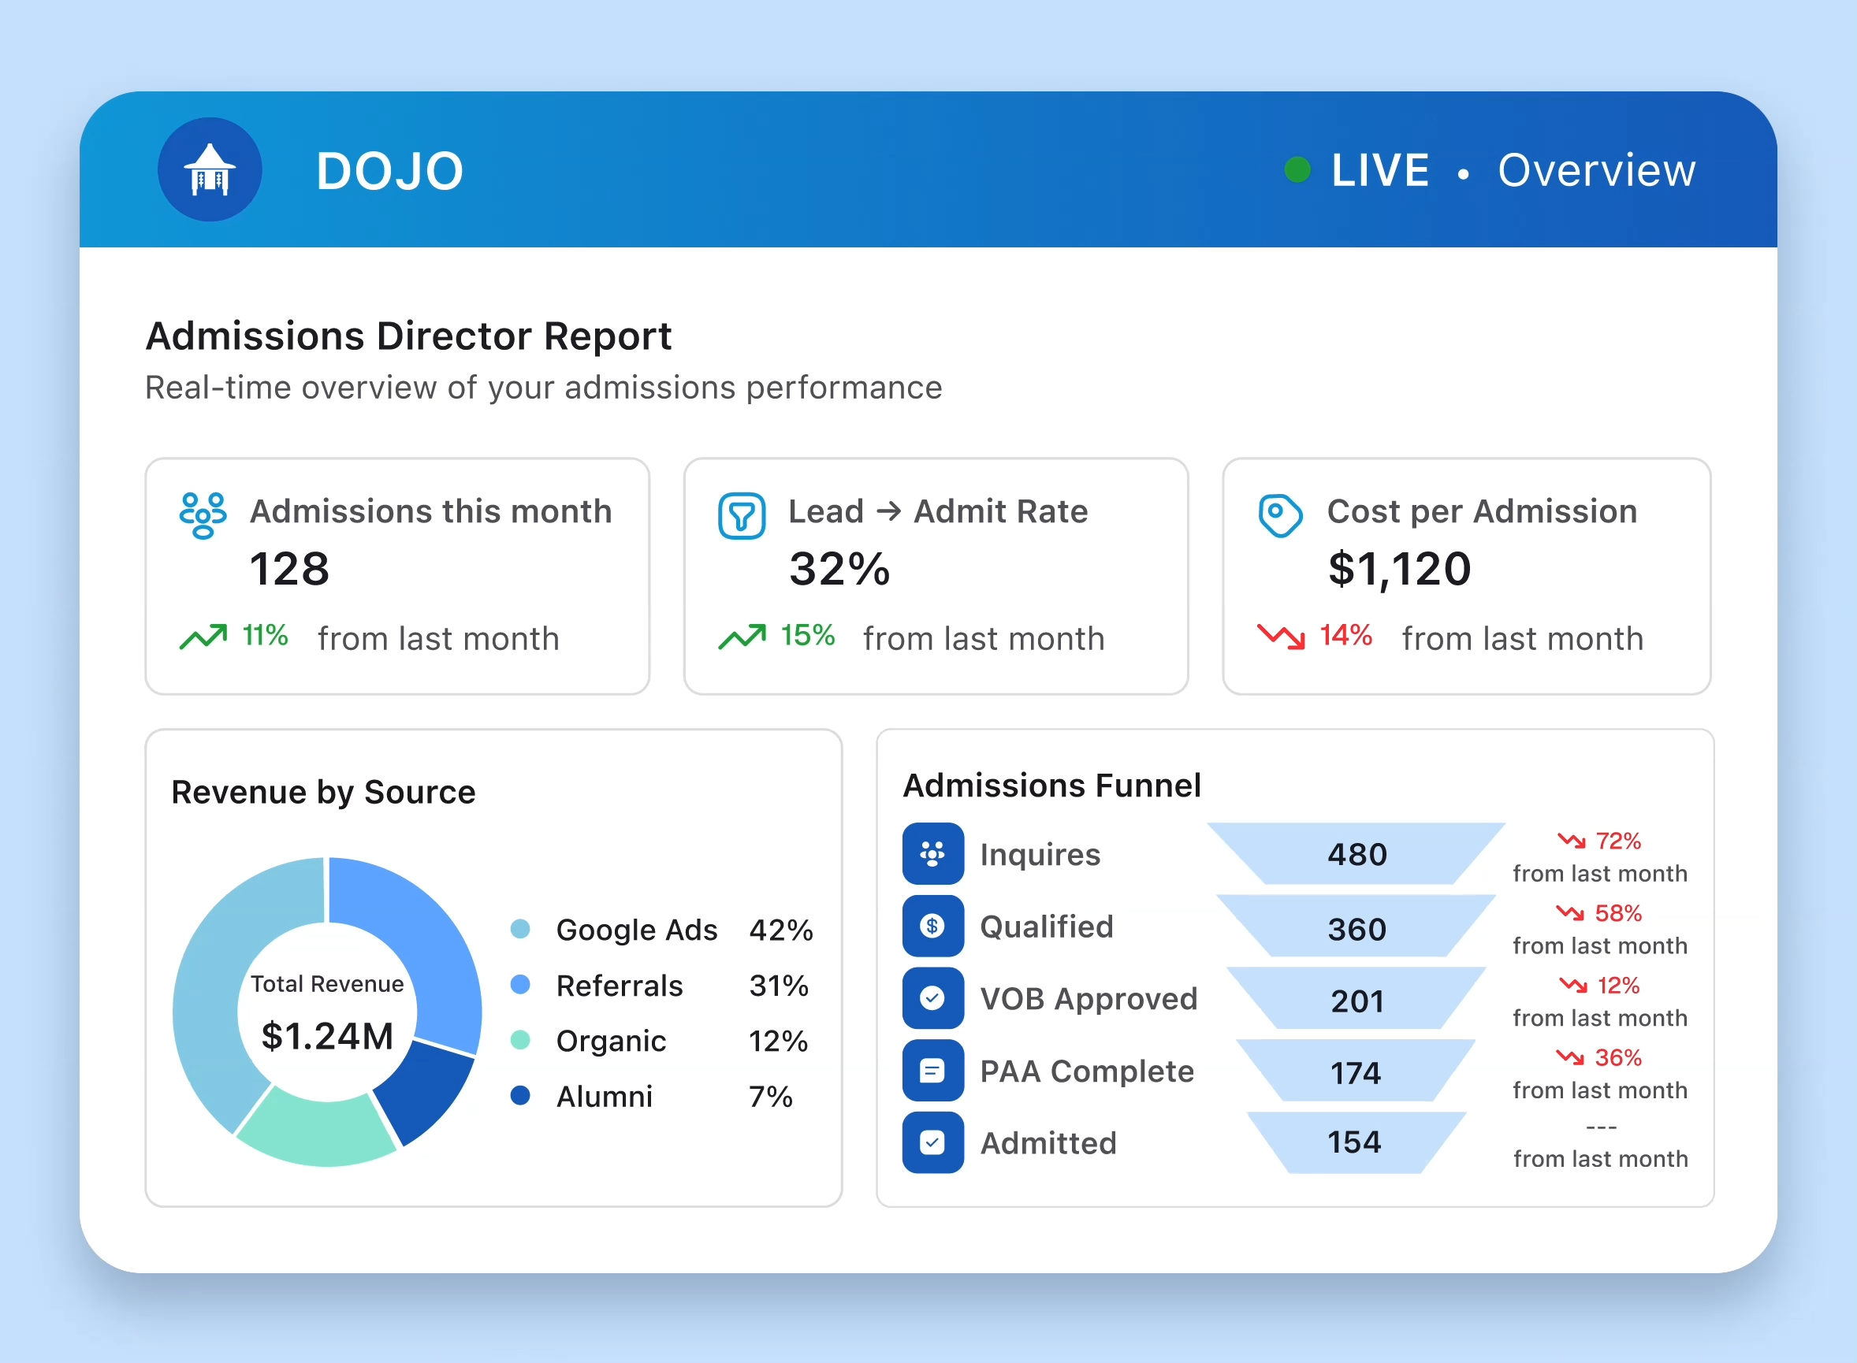Click the Admissions Director Report heading

(x=408, y=336)
